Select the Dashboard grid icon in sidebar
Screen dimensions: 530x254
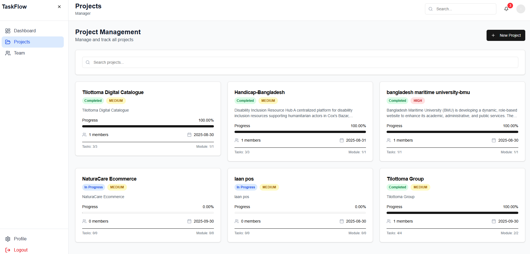pyautogui.click(x=8, y=31)
